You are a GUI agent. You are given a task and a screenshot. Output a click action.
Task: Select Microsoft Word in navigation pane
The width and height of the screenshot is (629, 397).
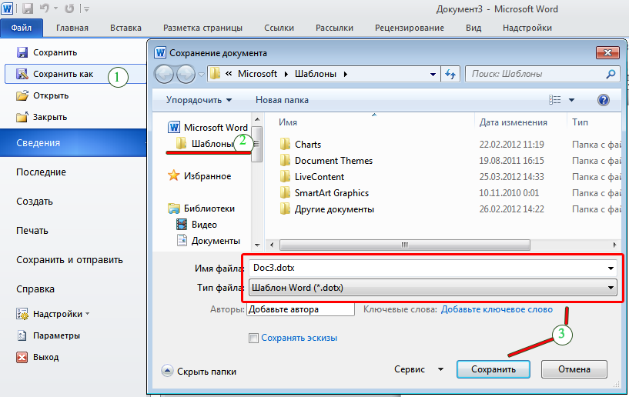coord(208,128)
